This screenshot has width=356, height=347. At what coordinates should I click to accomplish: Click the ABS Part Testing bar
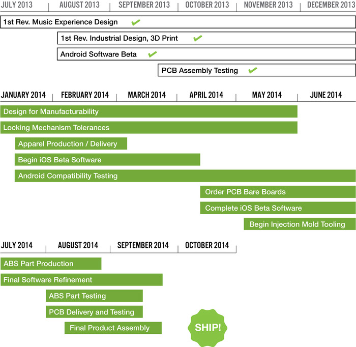point(94,296)
